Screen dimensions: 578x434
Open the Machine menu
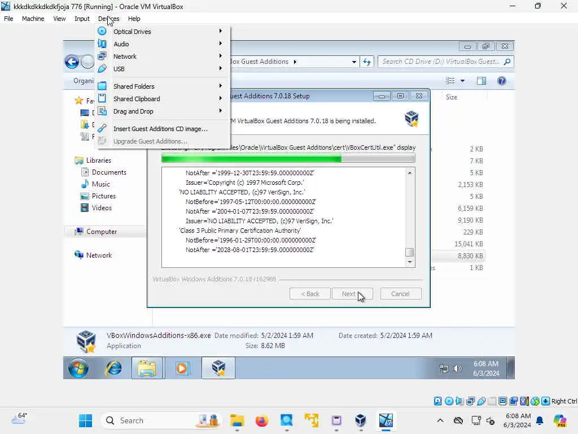pyautogui.click(x=33, y=19)
